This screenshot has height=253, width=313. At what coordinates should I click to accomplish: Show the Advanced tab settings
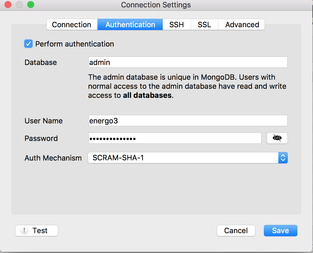(242, 25)
